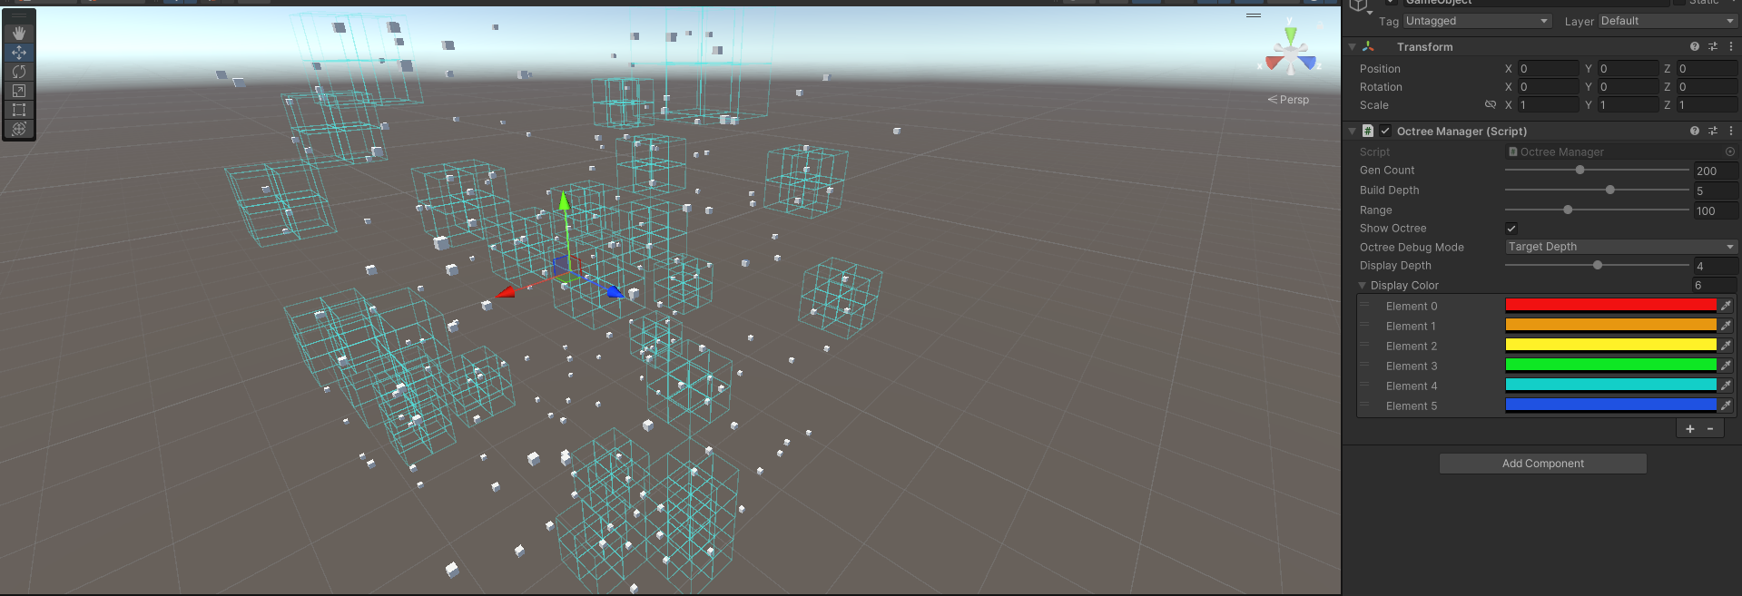Open Octree Manager more-options menu

click(x=1730, y=131)
